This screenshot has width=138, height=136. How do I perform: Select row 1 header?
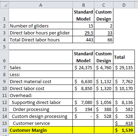(5, 15)
